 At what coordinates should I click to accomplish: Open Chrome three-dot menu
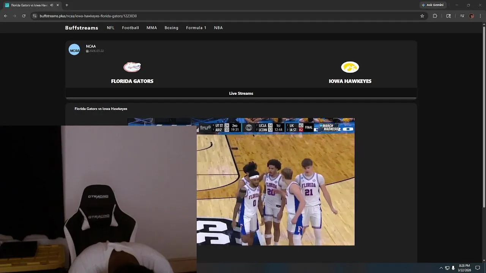pos(480,16)
